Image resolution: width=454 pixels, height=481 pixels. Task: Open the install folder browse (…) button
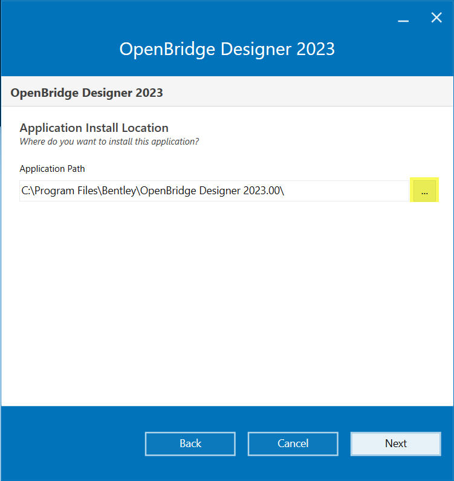pos(424,191)
